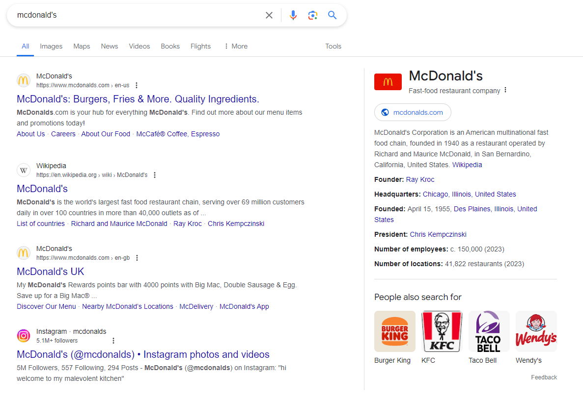Viewport: 583px width, 399px height.
Task: Open the Wikipedia McDonald's article title
Action: pos(42,189)
